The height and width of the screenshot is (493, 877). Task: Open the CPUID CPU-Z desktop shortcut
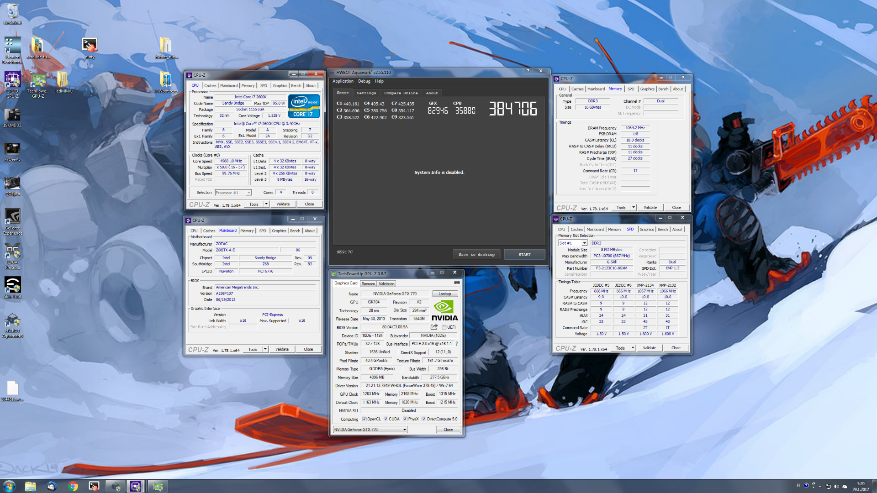click(x=12, y=84)
